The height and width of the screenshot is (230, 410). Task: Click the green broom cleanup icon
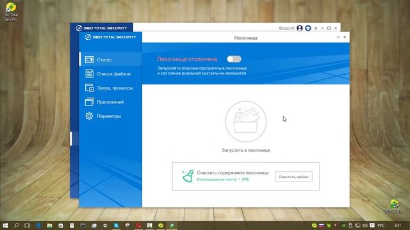[x=188, y=176]
